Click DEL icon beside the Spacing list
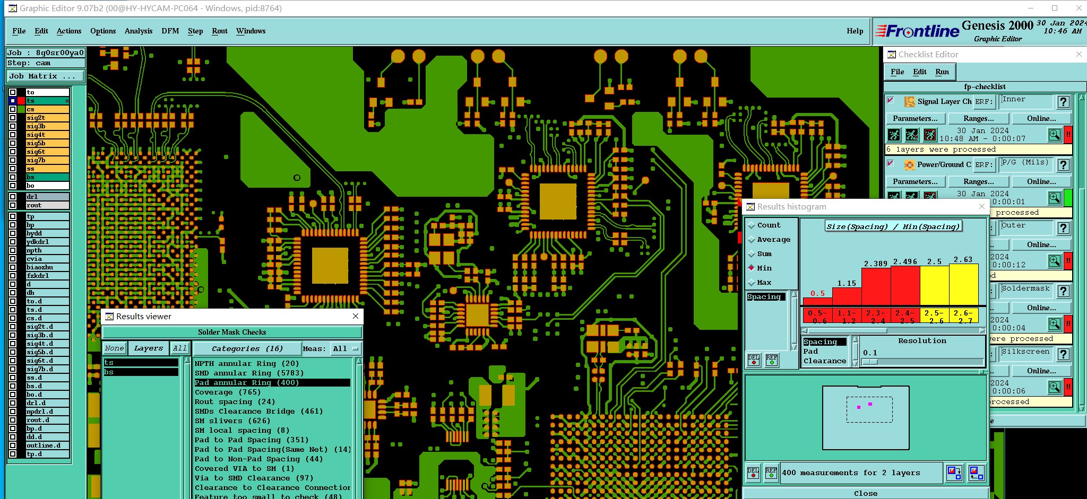 [x=754, y=360]
